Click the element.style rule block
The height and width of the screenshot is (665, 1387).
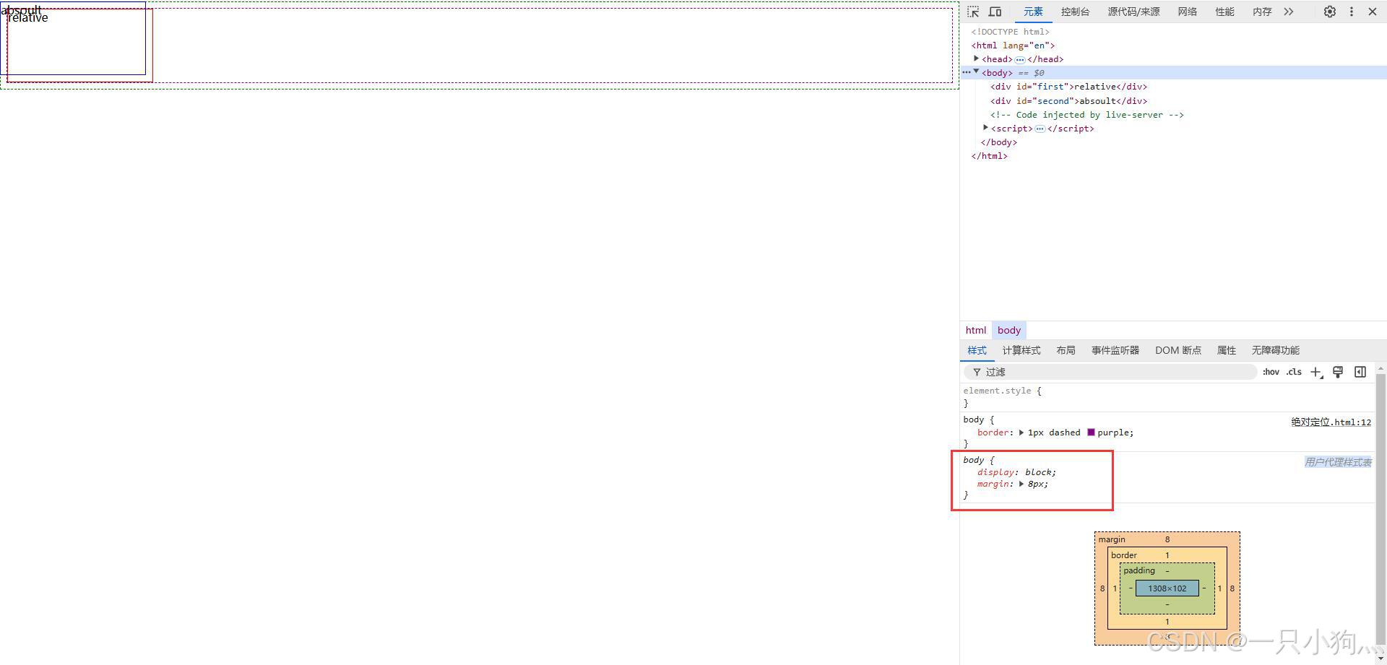1168,397
